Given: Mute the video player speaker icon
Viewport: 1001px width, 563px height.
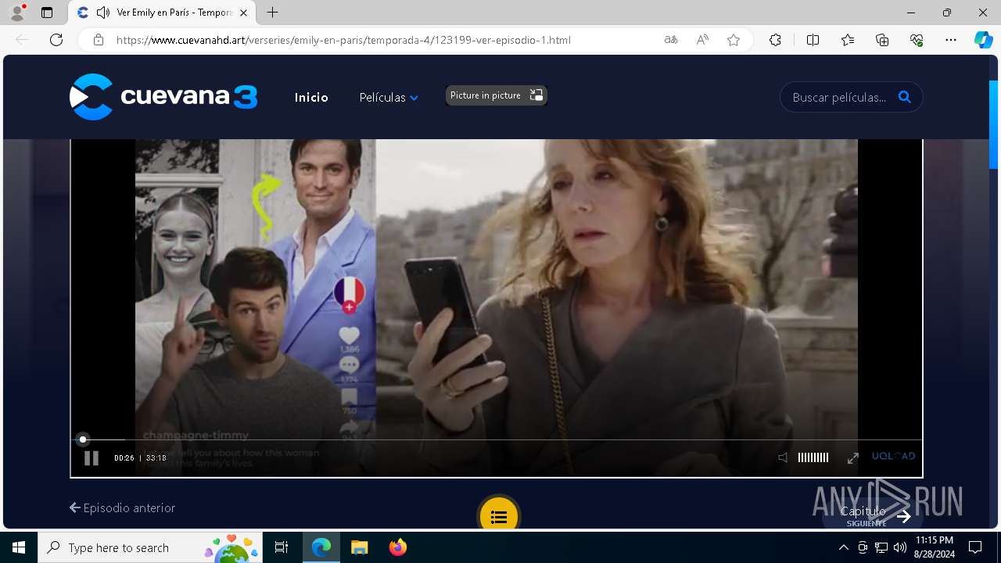Looking at the screenshot, I should pyautogui.click(x=783, y=458).
